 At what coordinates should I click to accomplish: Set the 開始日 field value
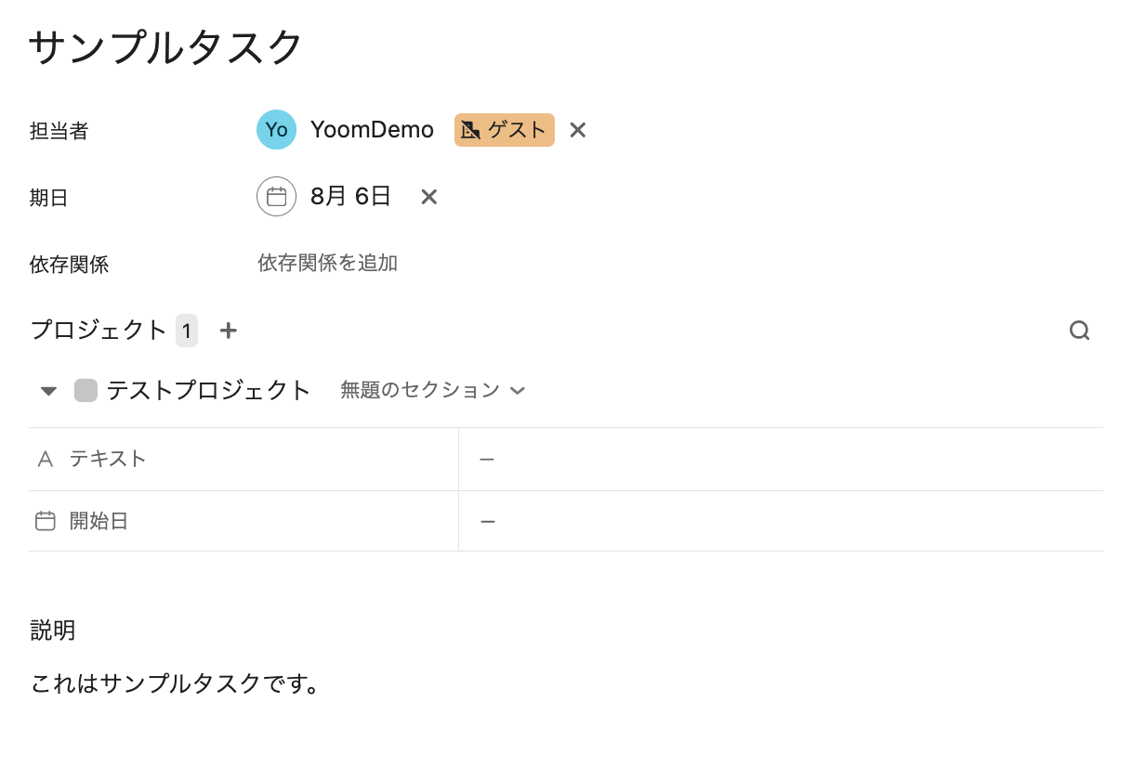coord(781,521)
